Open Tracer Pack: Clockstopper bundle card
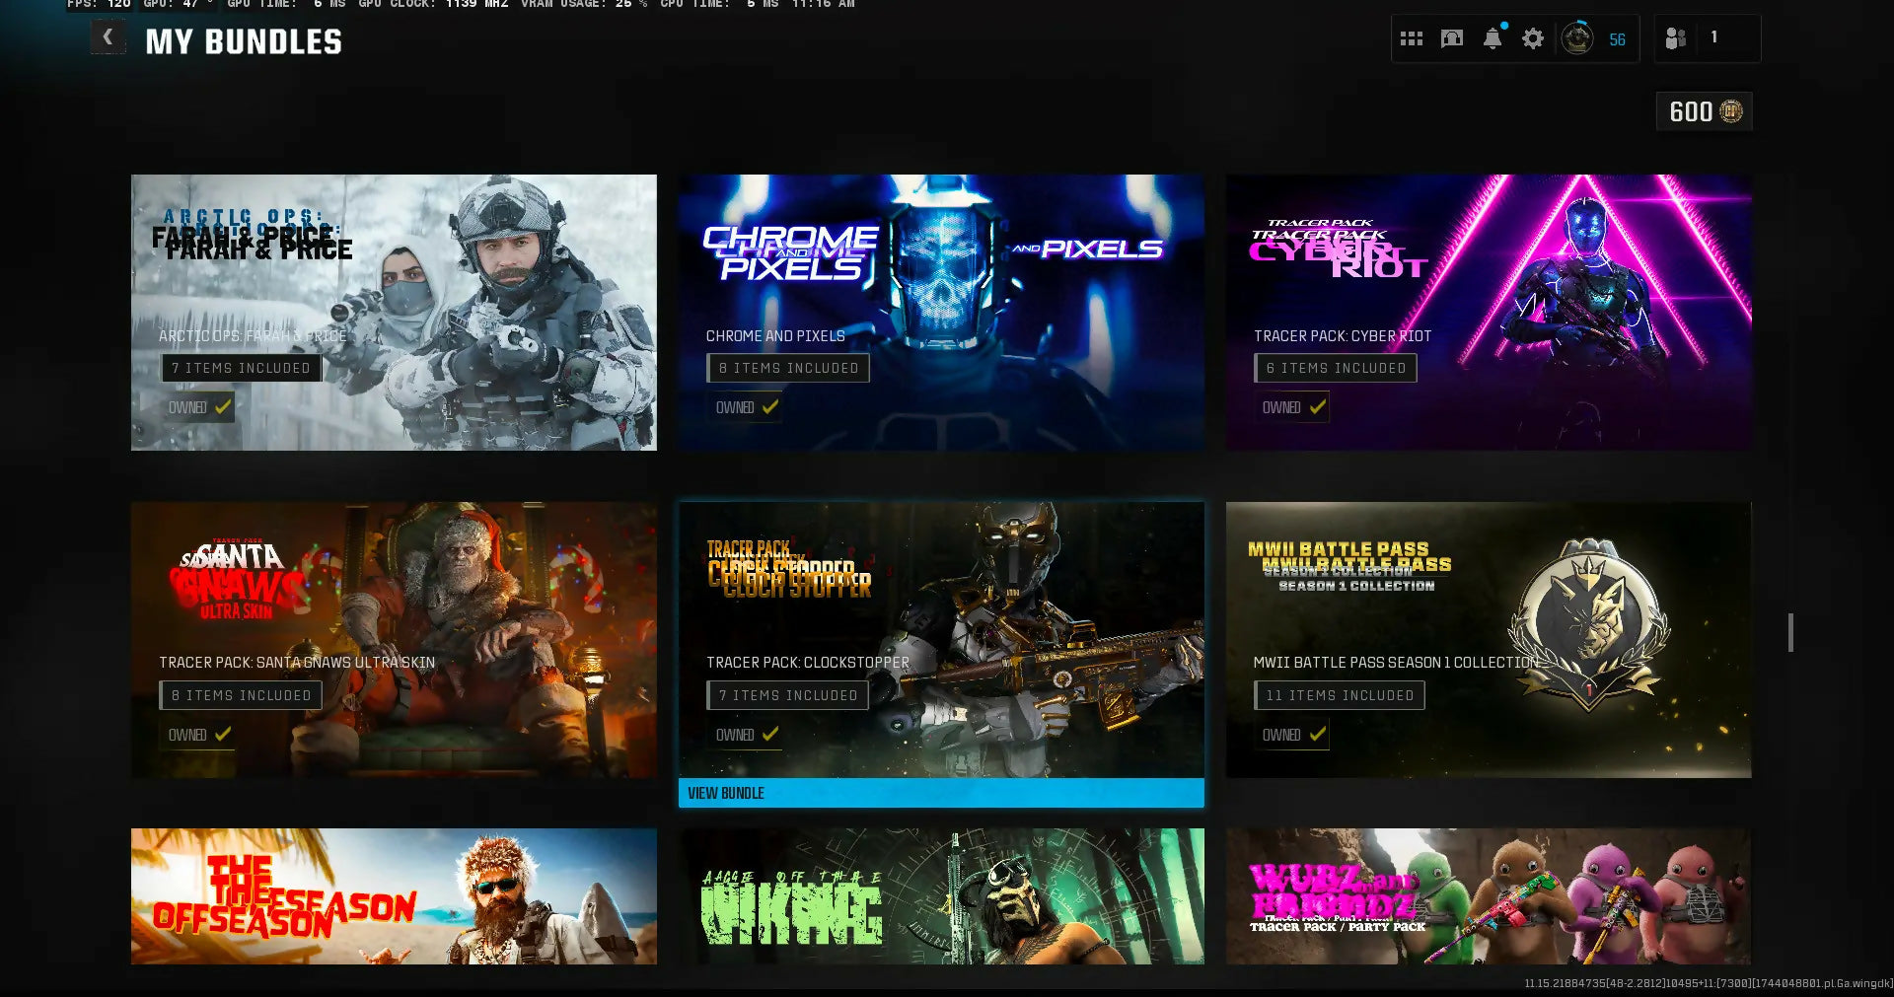Image resolution: width=1894 pixels, height=997 pixels. point(941,640)
